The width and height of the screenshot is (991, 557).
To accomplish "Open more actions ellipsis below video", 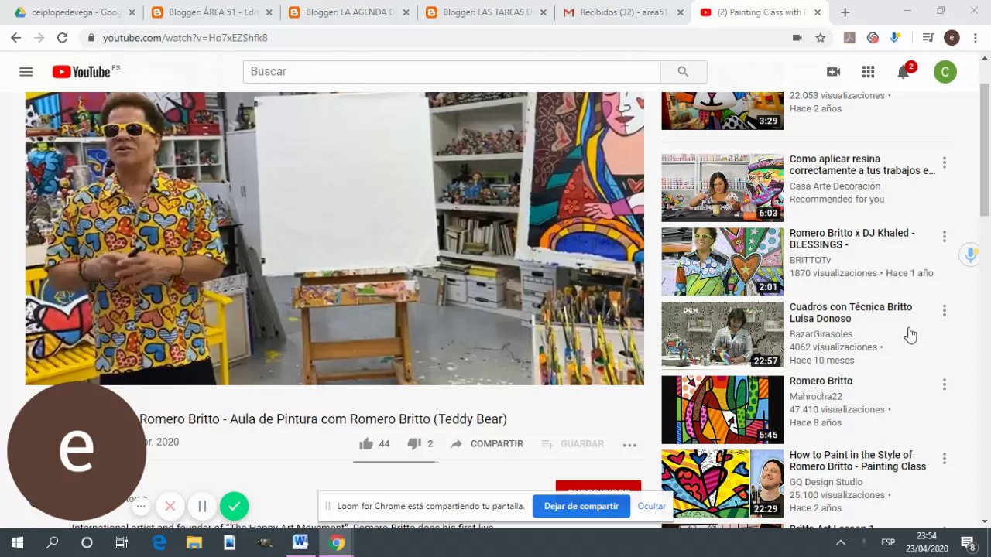I will [x=629, y=444].
